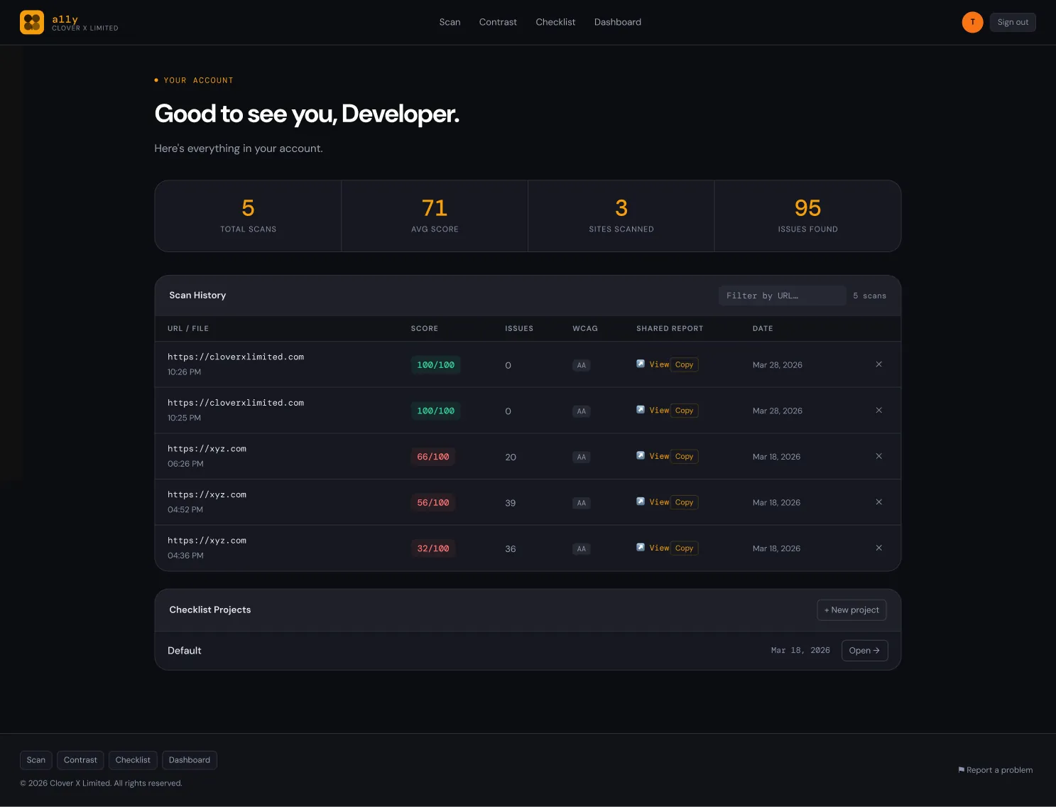The height and width of the screenshot is (807, 1056).
Task: Remove the 66/100 xyz.com scan row
Action: click(878, 456)
